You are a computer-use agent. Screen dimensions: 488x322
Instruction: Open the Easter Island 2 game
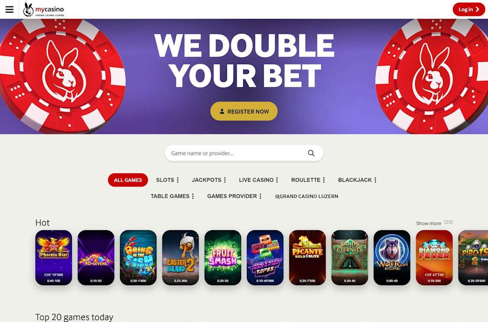coord(181,258)
